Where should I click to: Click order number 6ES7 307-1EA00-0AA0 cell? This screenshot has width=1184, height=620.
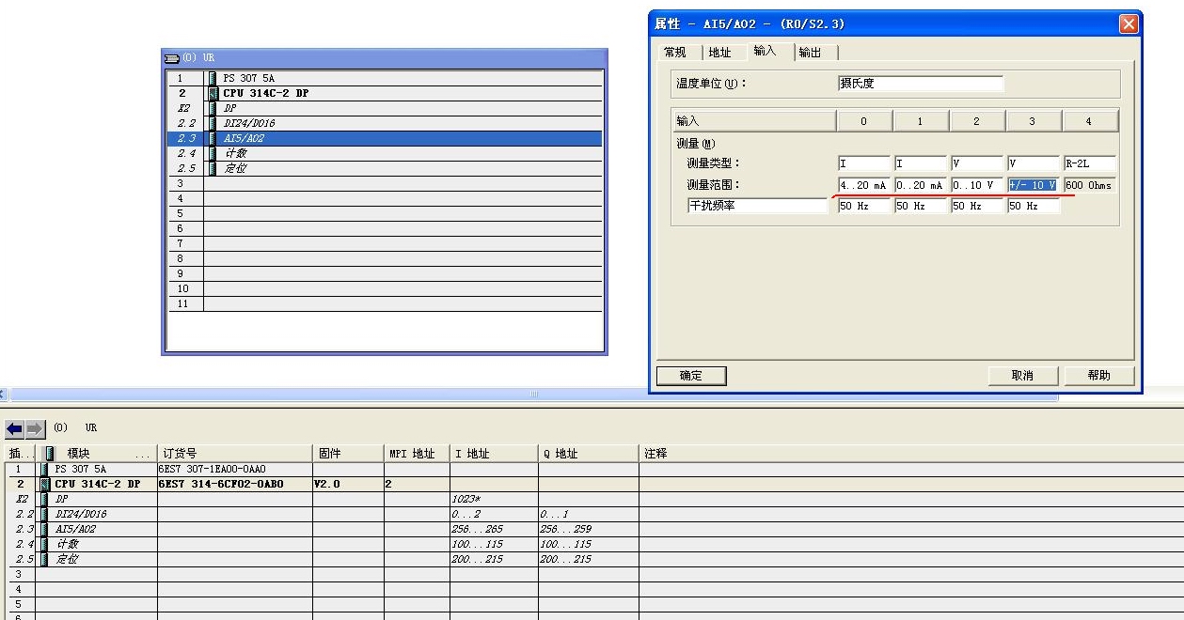click(234, 469)
